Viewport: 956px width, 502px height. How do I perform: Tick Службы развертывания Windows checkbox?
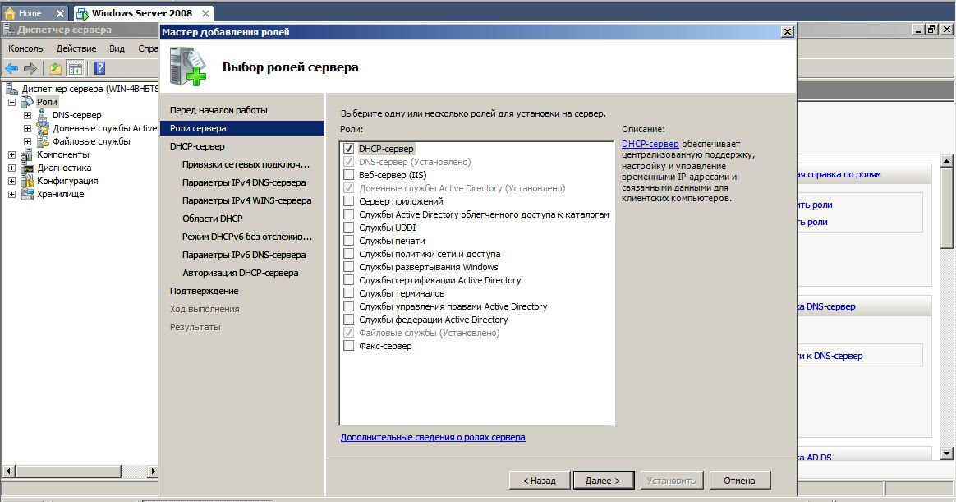[349, 266]
